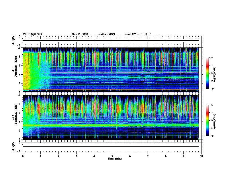Click the ch.3 voltage waveform trace
This screenshot has height=175, width=227.
click(x=111, y=147)
